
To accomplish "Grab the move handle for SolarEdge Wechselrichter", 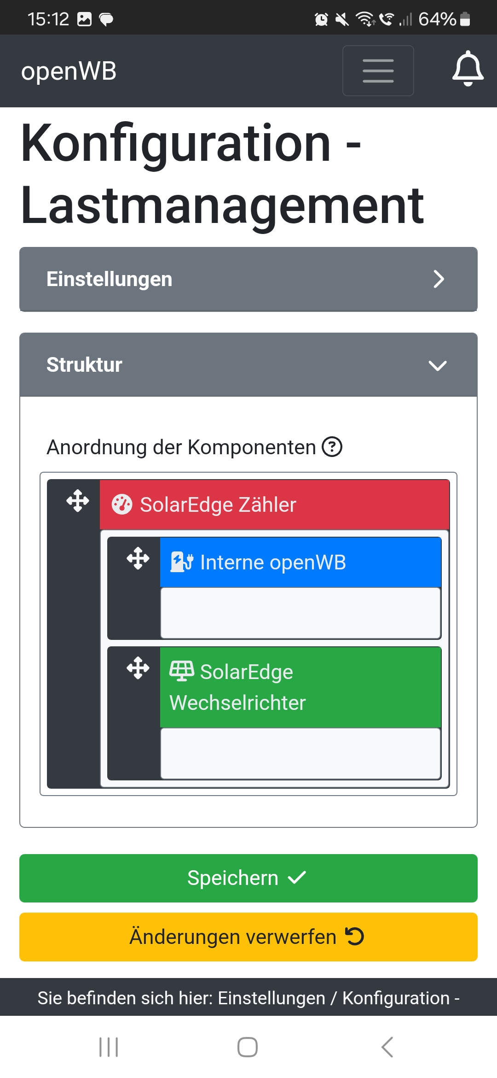I will pyautogui.click(x=138, y=668).
